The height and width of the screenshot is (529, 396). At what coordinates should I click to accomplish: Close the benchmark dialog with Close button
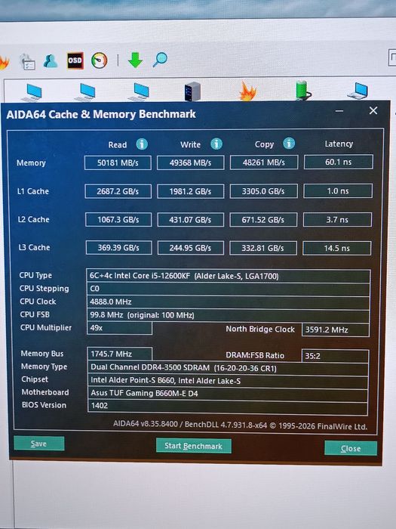pyautogui.click(x=351, y=448)
